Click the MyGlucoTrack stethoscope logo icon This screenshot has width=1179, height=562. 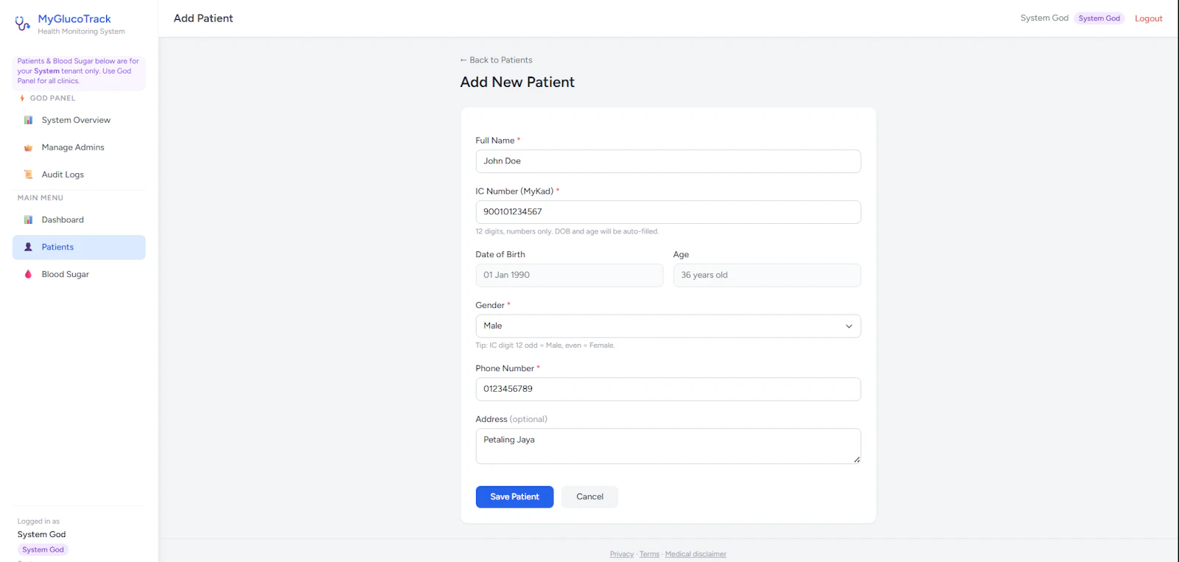[x=23, y=24]
